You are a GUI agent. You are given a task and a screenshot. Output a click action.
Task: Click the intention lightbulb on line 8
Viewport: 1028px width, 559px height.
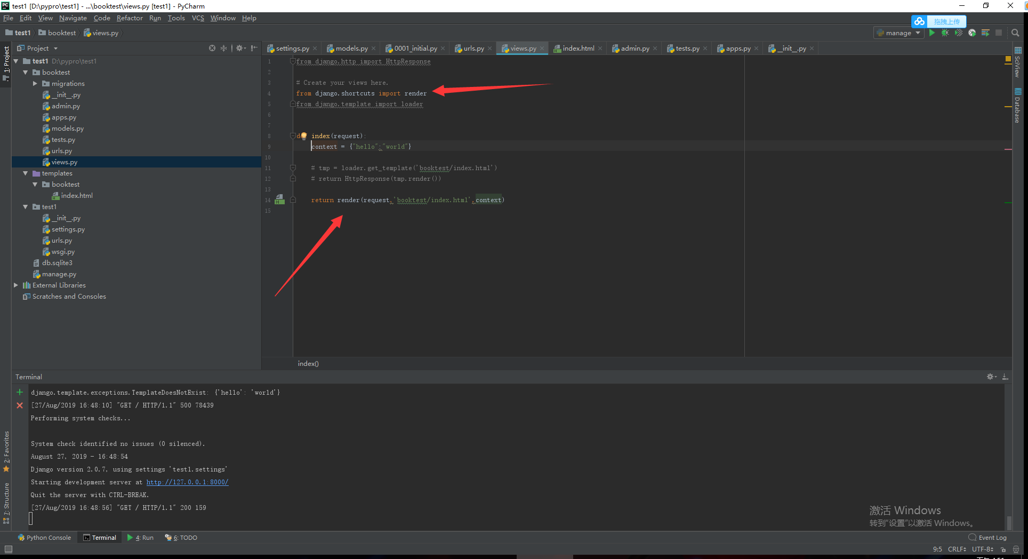(303, 135)
